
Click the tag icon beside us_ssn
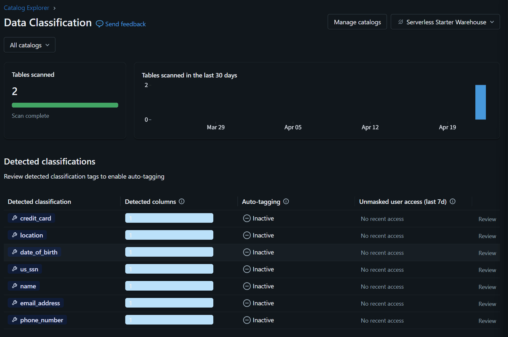pos(14,269)
